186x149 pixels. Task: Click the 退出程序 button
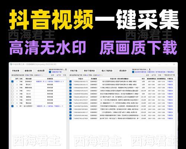pyautogui.click(x=123, y=71)
